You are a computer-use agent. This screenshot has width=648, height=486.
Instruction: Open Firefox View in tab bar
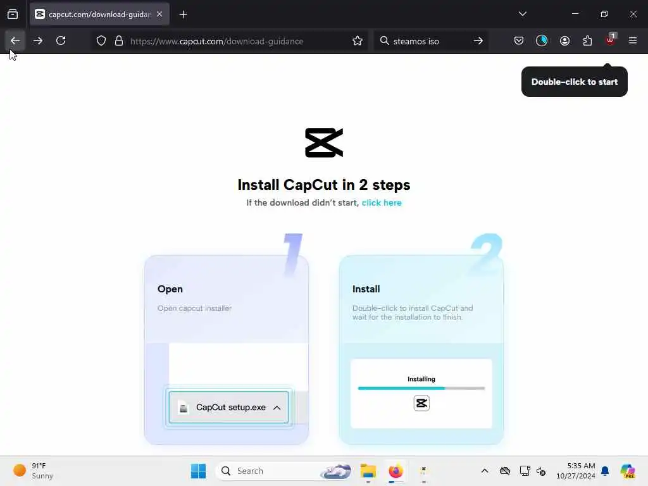point(13,15)
